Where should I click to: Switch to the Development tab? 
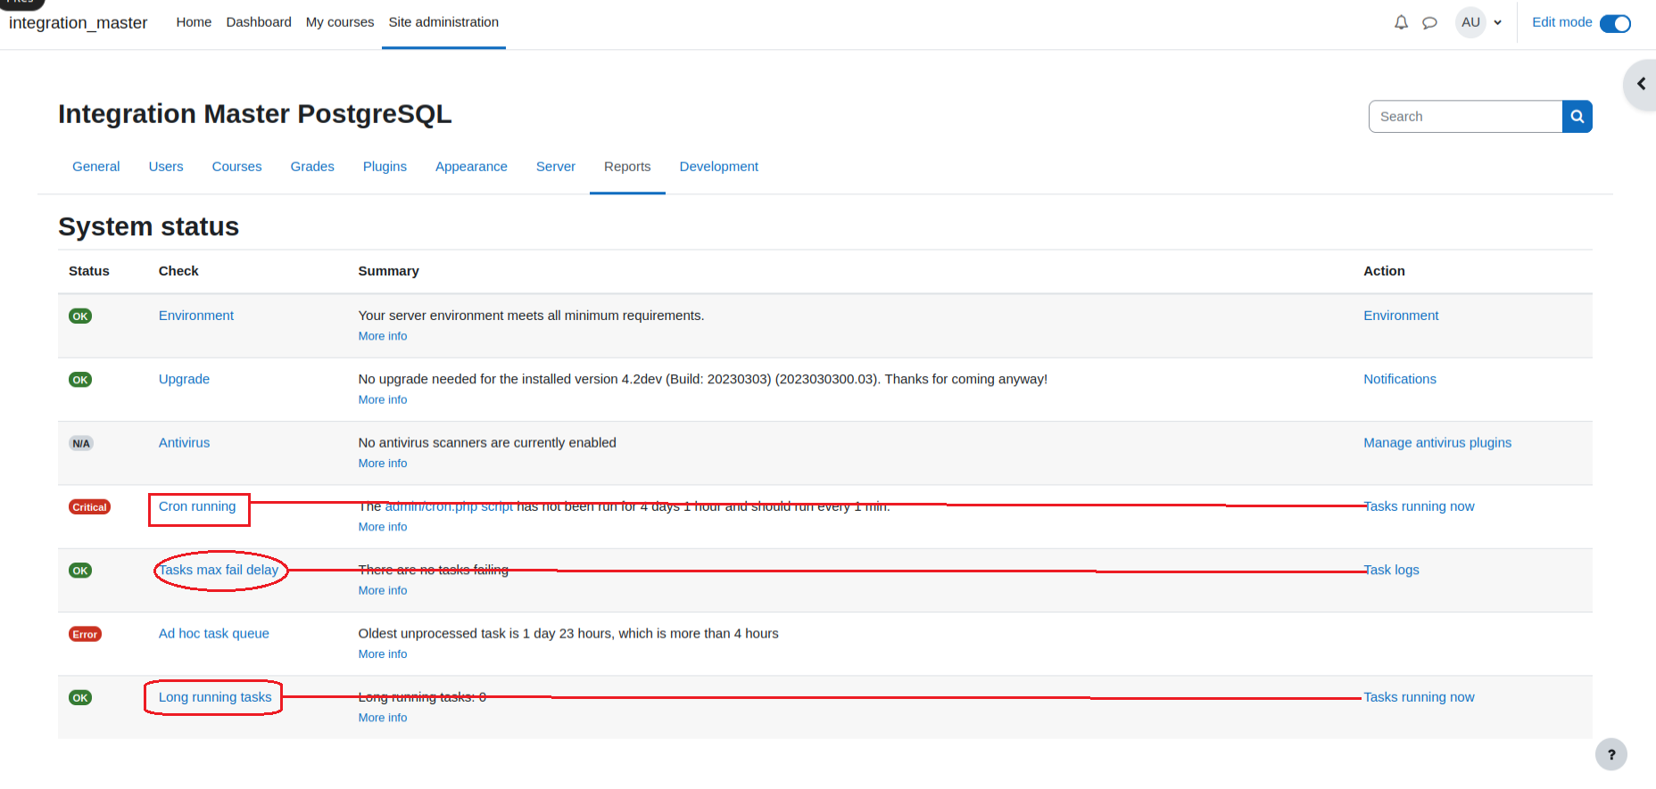(x=719, y=167)
